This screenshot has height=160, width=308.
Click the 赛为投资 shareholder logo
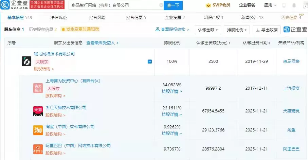pyautogui.click(x=38, y=88)
